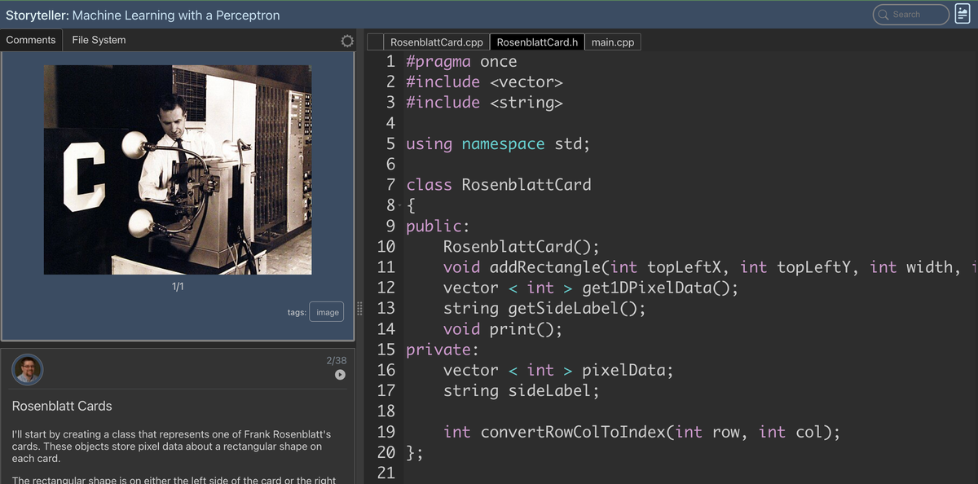The width and height of the screenshot is (978, 484).
Task: Play the Rosenblatt Cards audio narration
Action: (339, 375)
